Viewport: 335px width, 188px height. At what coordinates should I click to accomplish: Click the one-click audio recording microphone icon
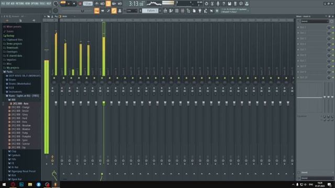[218, 4]
